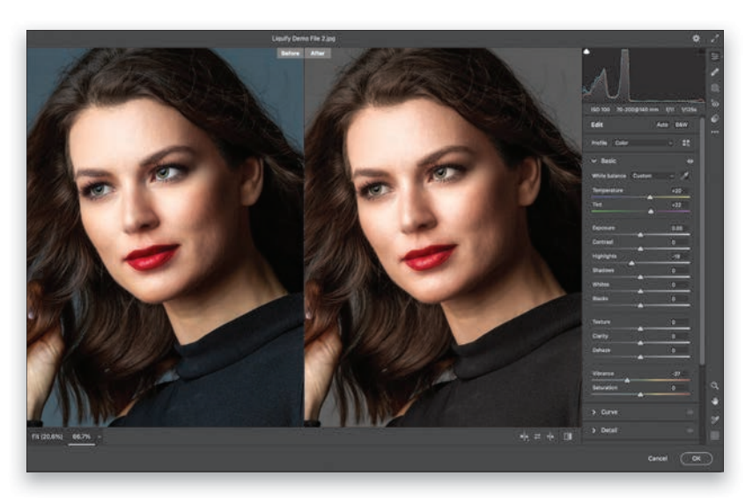
Task: Select the White Balance eyedropper tool
Action: click(x=686, y=175)
